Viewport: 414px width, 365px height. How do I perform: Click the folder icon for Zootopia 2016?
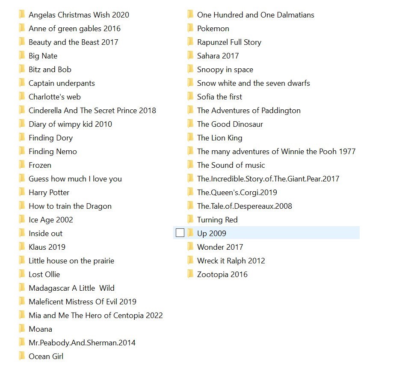[190, 274]
